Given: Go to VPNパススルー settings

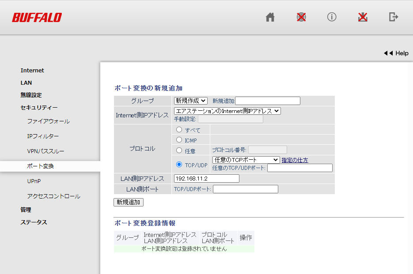Looking at the screenshot, I should point(45,151).
